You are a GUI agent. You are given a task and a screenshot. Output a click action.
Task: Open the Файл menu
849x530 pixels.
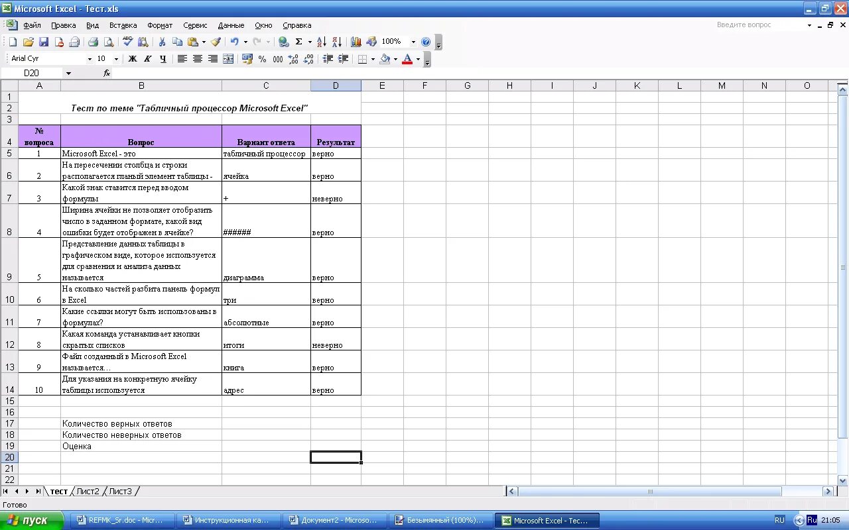(x=32, y=25)
